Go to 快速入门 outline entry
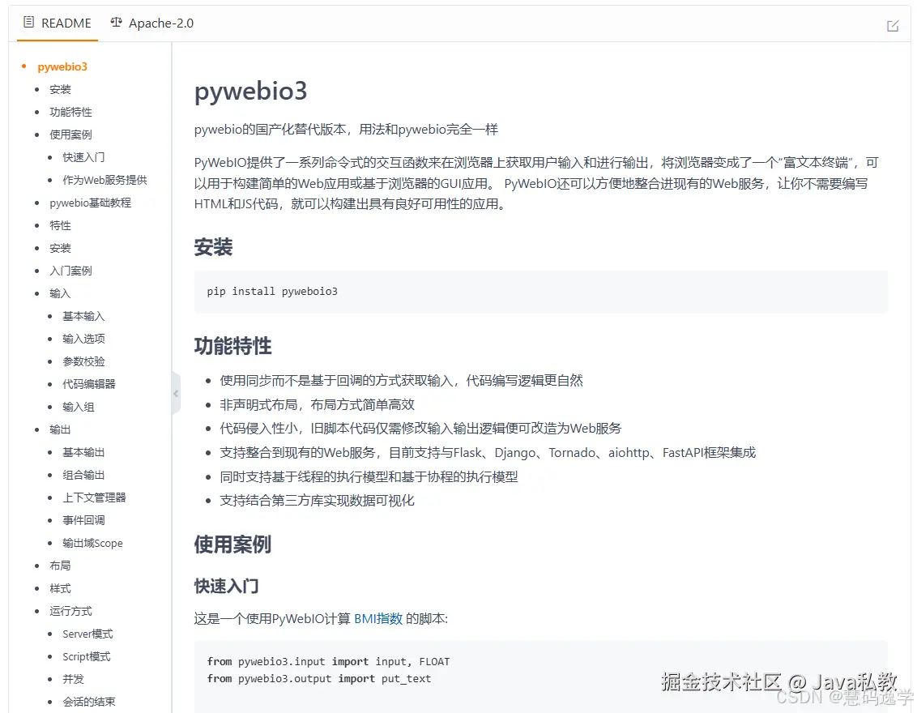This screenshot has height=713, width=917. pyautogui.click(x=83, y=157)
